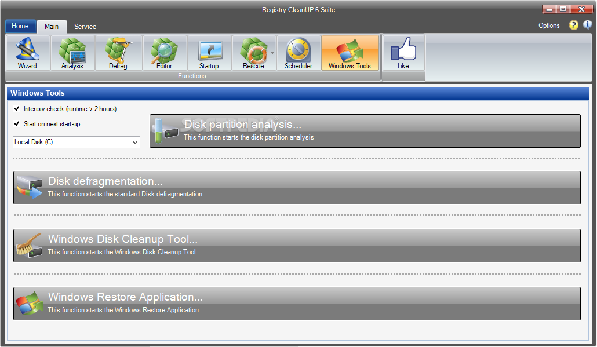Image resolution: width=597 pixels, height=347 pixels.
Task: Close the Registry CleanUP window
Action: pos(581,9)
